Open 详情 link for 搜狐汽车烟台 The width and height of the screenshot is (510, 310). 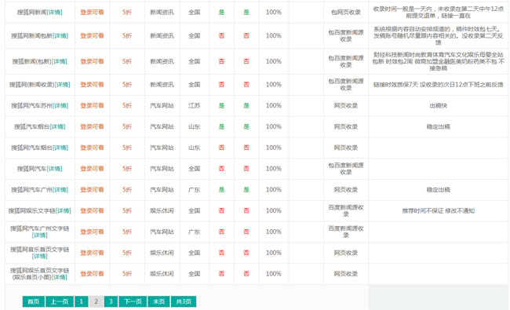coord(57,127)
